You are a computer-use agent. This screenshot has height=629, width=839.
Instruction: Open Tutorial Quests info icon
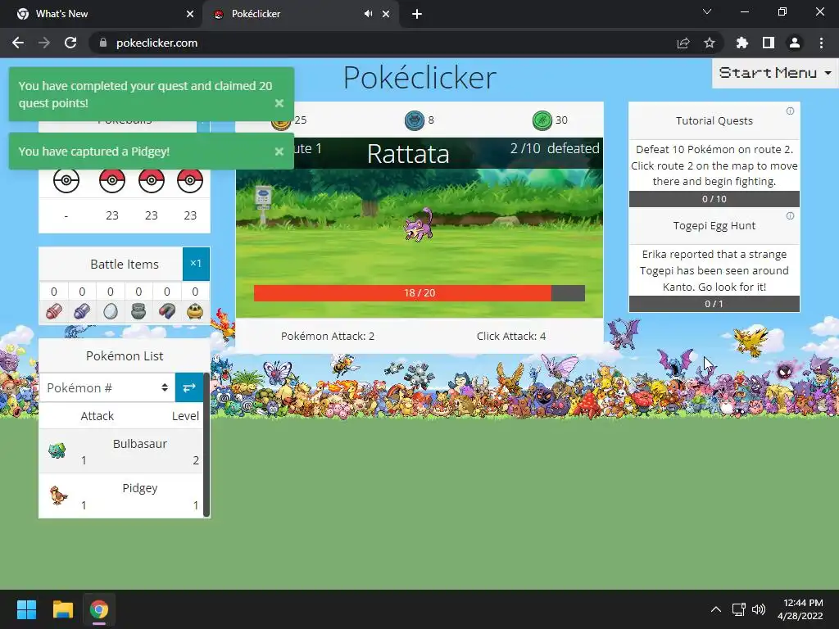tap(790, 111)
